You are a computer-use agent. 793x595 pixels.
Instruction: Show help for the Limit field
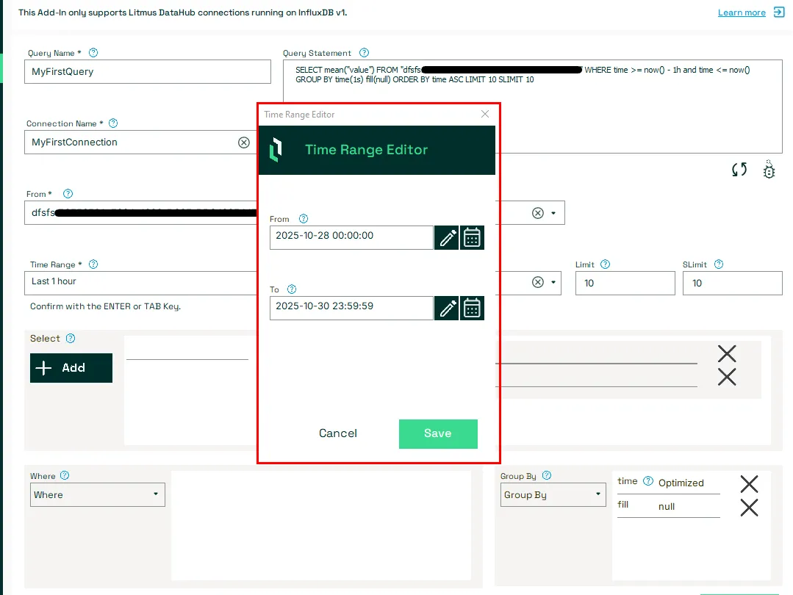coord(605,264)
